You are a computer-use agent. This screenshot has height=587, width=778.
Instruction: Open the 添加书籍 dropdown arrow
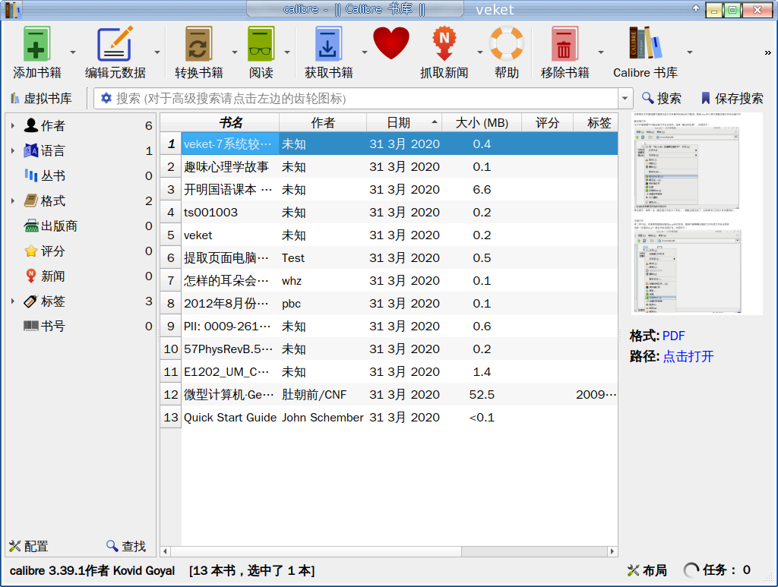(73, 52)
